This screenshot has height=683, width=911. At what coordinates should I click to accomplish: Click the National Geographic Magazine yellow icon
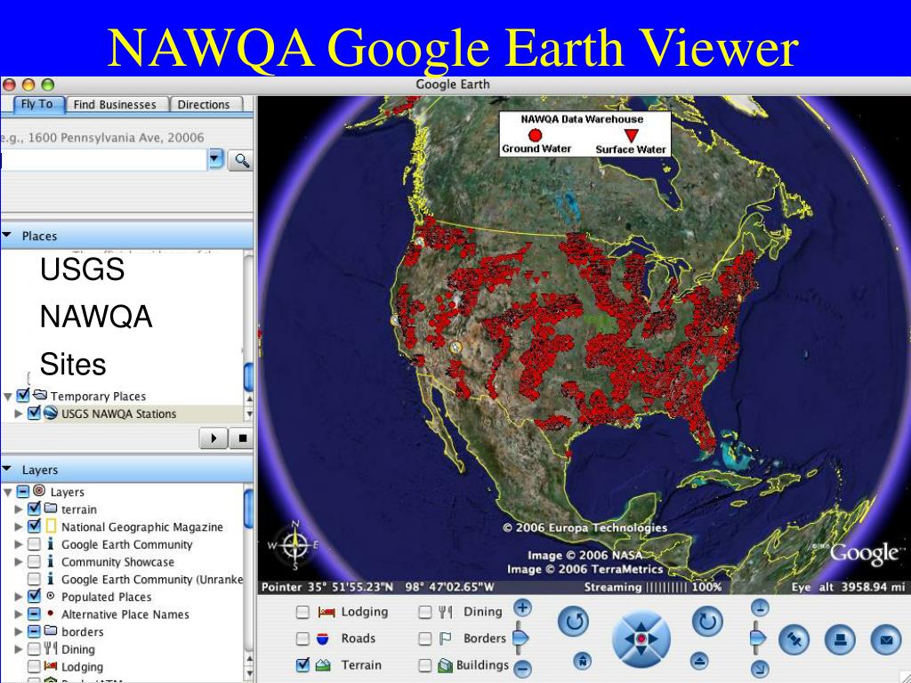coord(51,526)
